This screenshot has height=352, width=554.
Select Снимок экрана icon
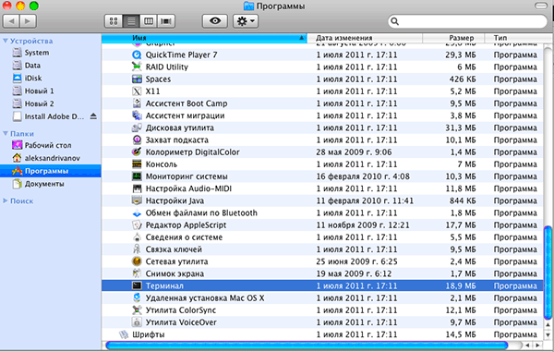(x=137, y=273)
